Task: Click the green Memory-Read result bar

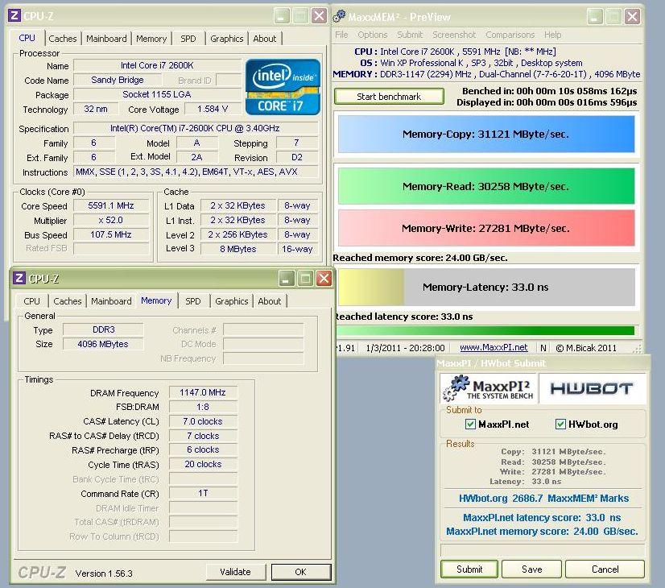Action: click(486, 186)
